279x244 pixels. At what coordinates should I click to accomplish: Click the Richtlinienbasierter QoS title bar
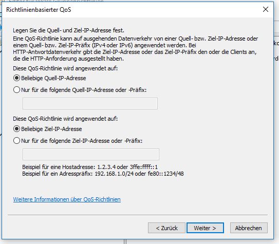[x=132, y=10]
